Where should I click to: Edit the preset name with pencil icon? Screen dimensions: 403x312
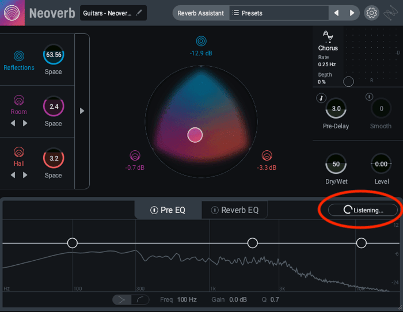(139, 13)
